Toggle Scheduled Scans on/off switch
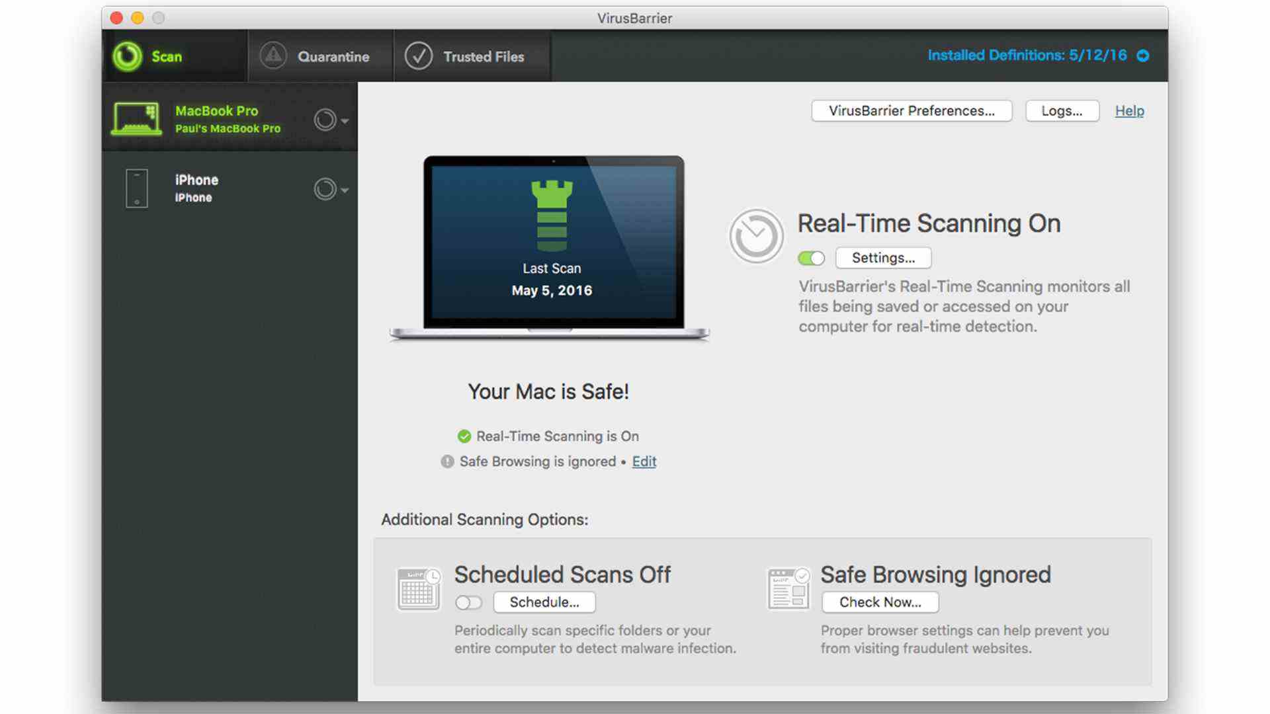1270x714 pixels. 468,602
